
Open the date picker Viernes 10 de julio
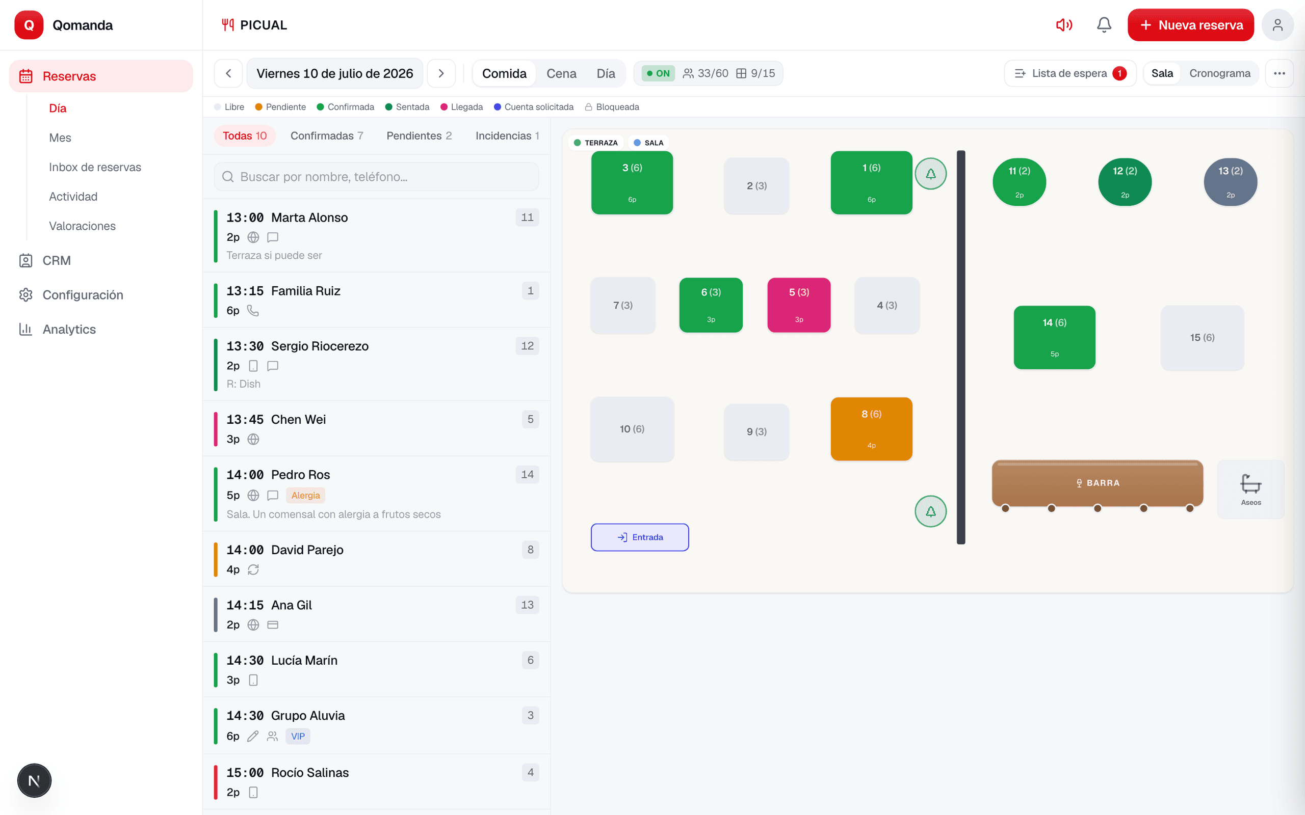(335, 73)
